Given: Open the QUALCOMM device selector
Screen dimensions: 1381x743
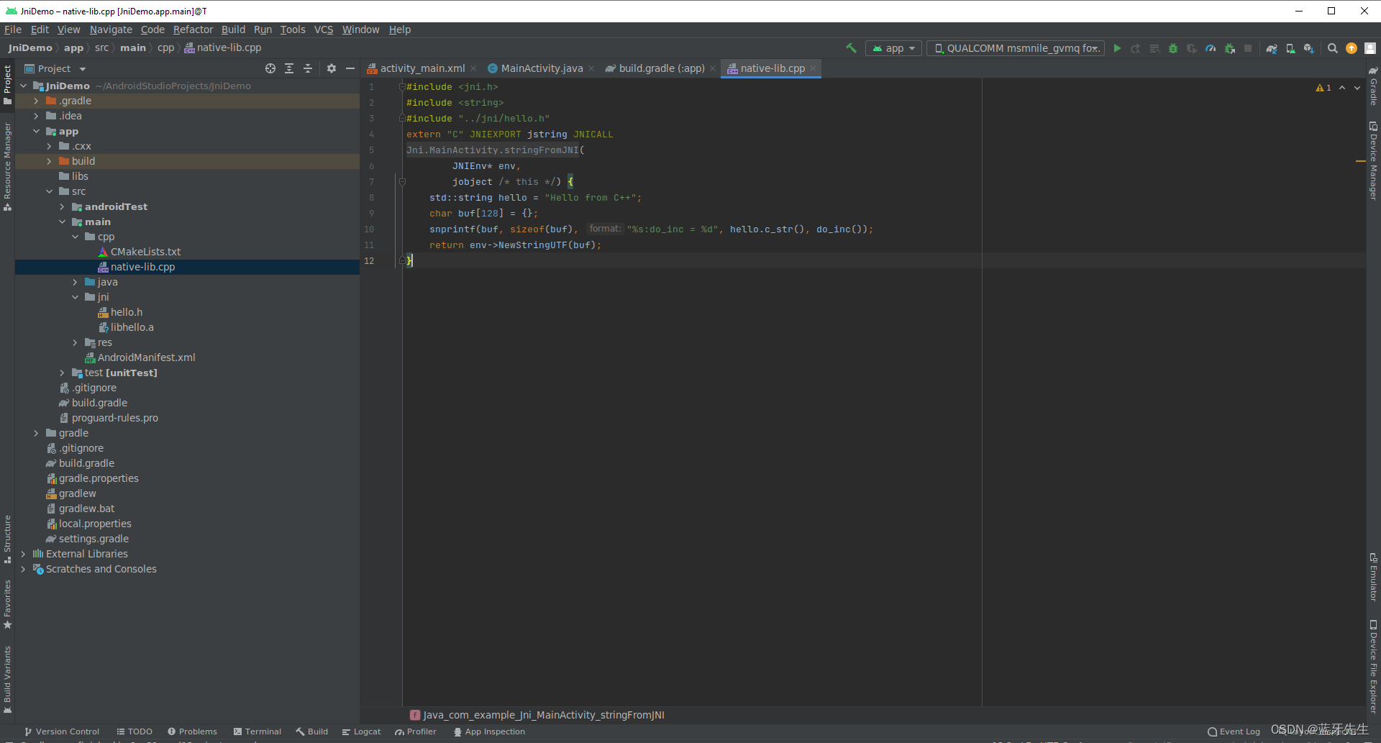Looking at the screenshot, I should tap(1015, 48).
